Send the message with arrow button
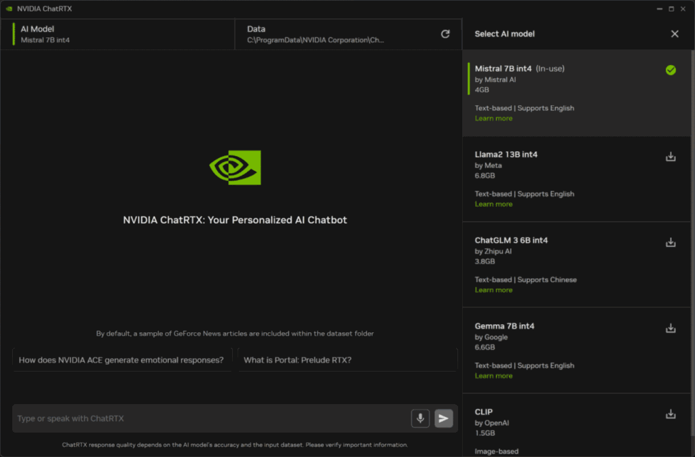This screenshot has height=457, width=695. pyautogui.click(x=444, y=418)
